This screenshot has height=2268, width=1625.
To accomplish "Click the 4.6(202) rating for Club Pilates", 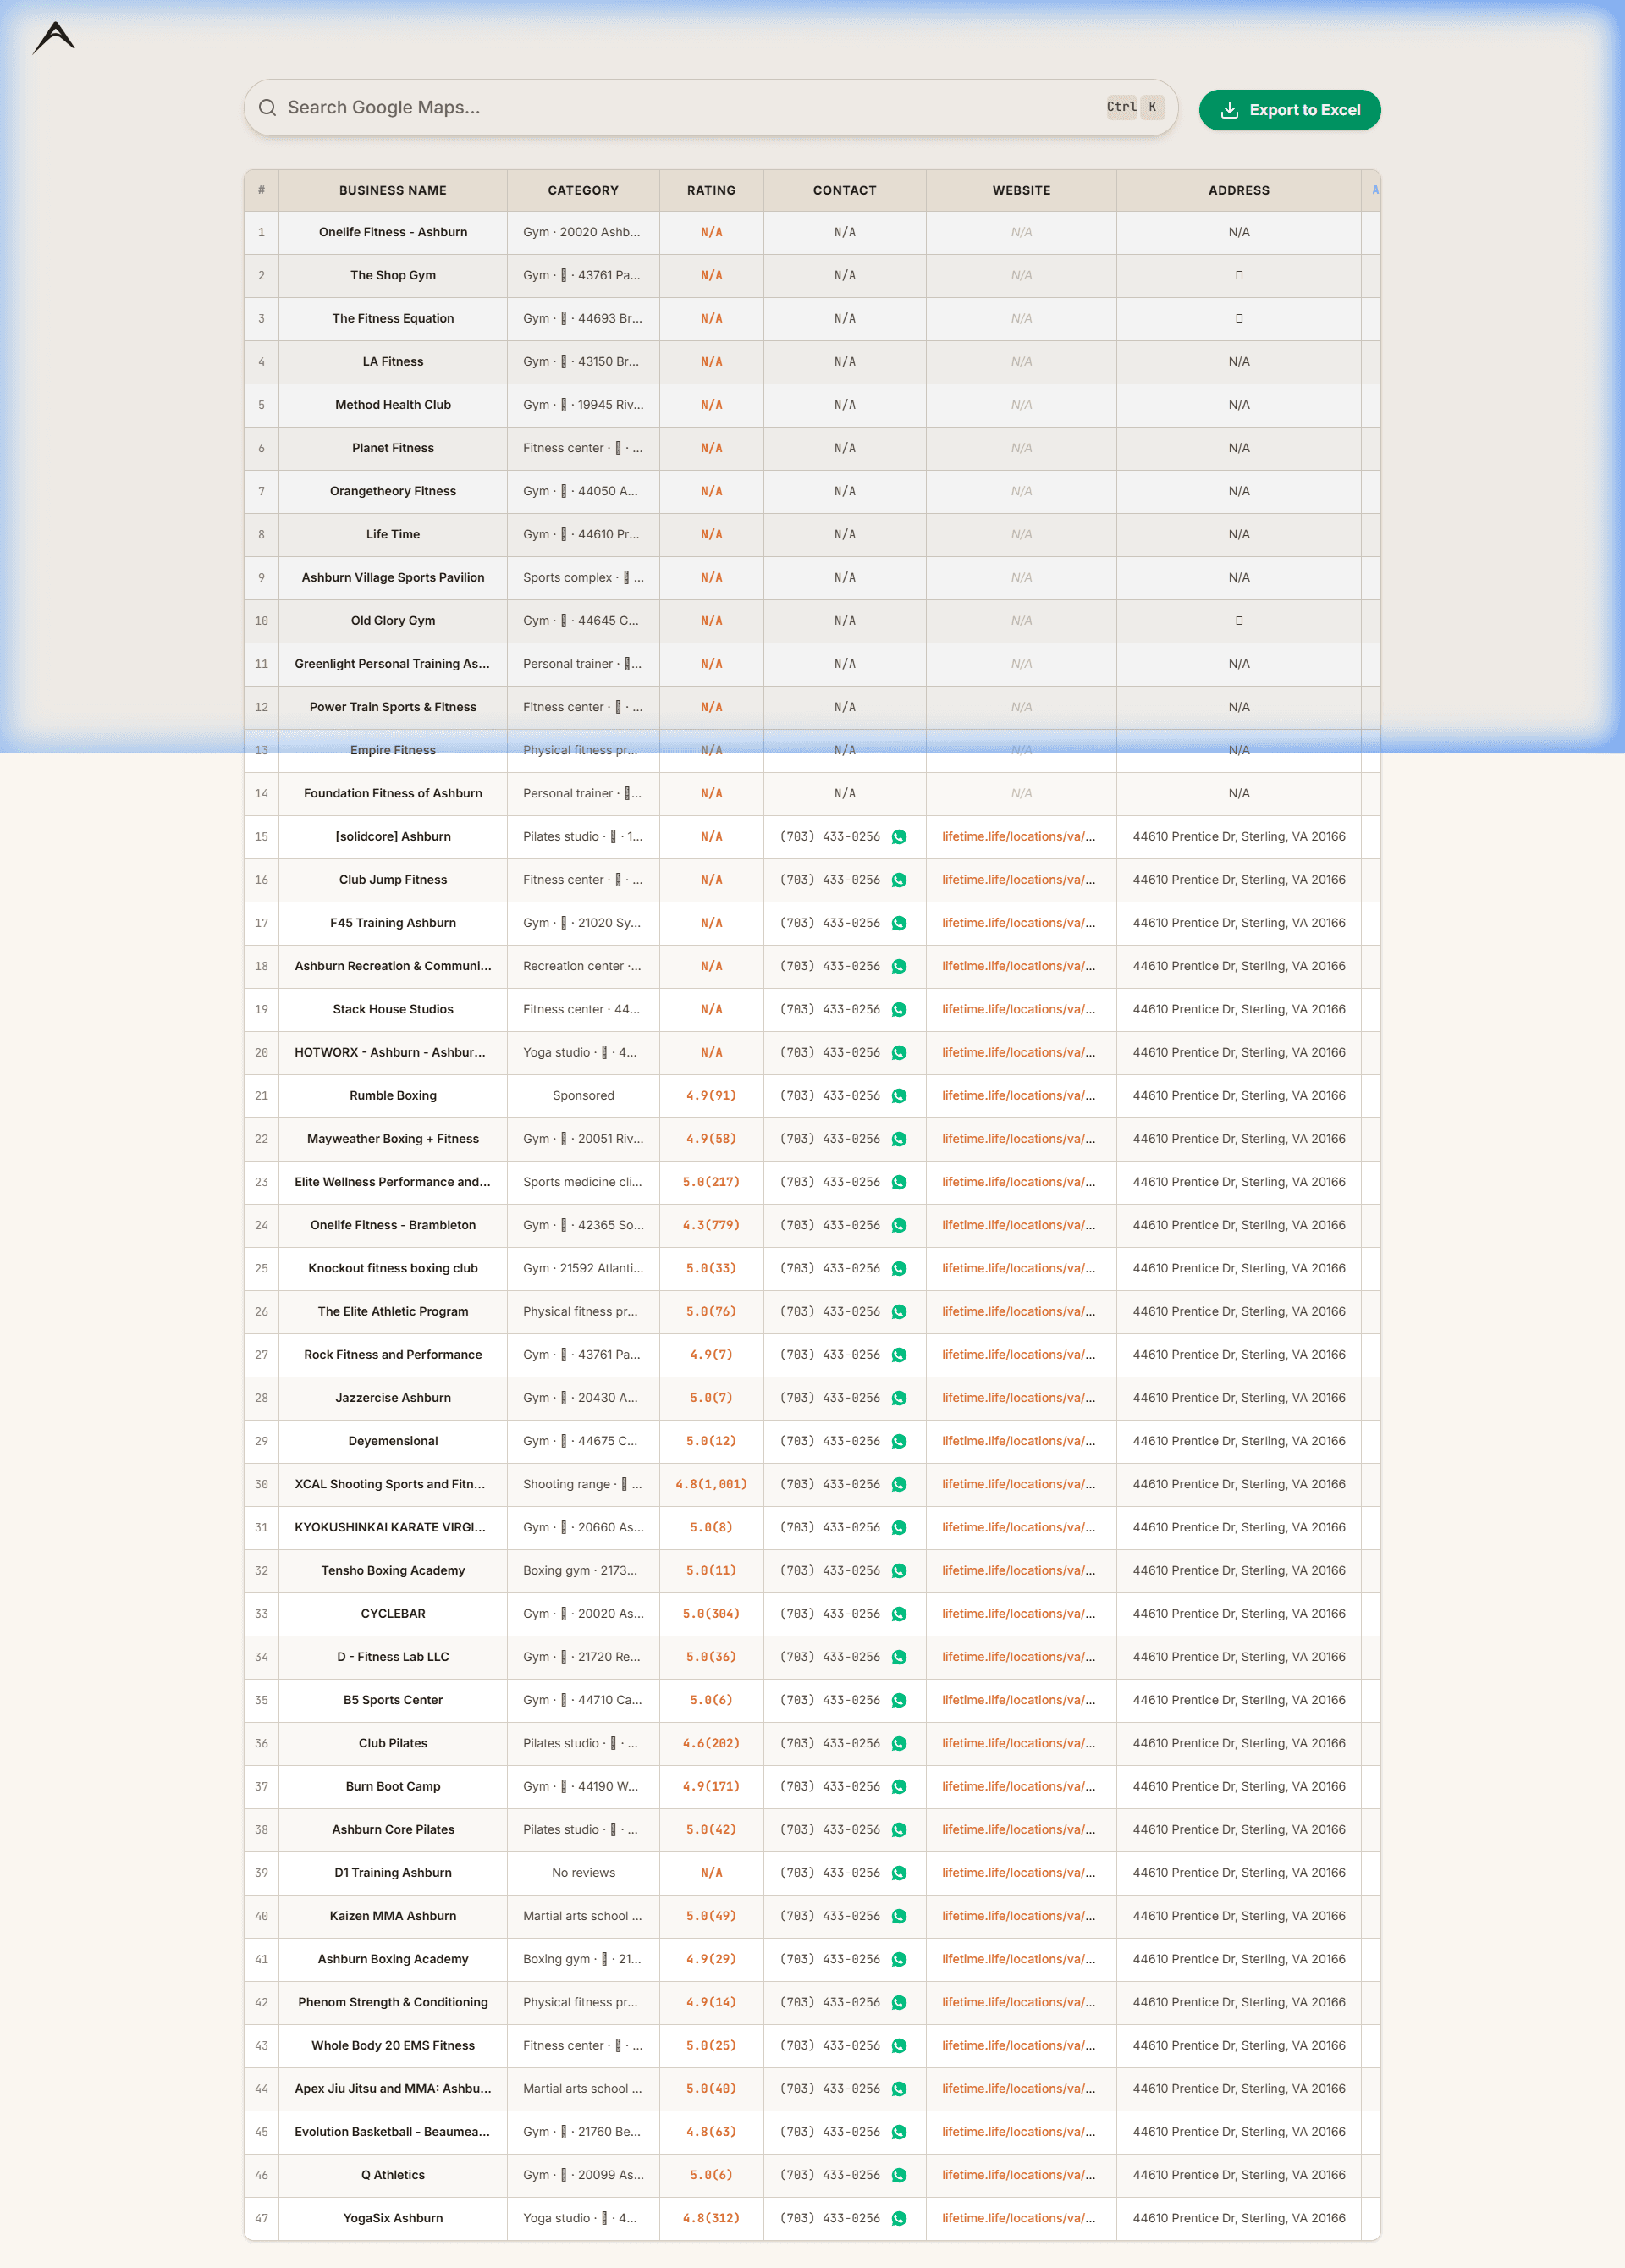I will pos(711,1743).
